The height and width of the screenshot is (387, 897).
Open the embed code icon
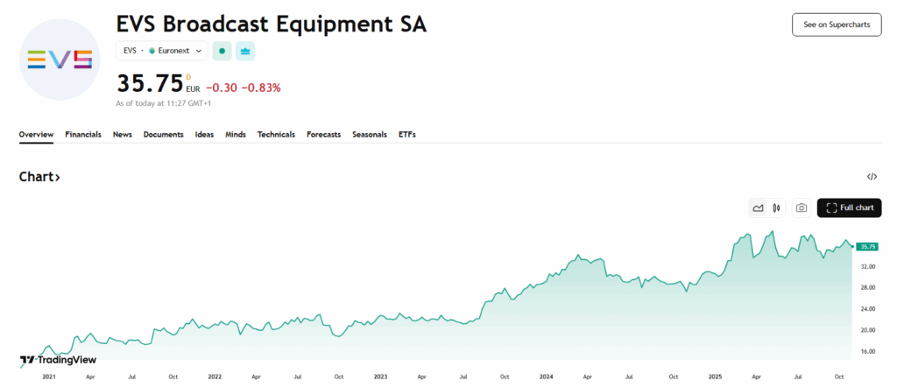872,177
